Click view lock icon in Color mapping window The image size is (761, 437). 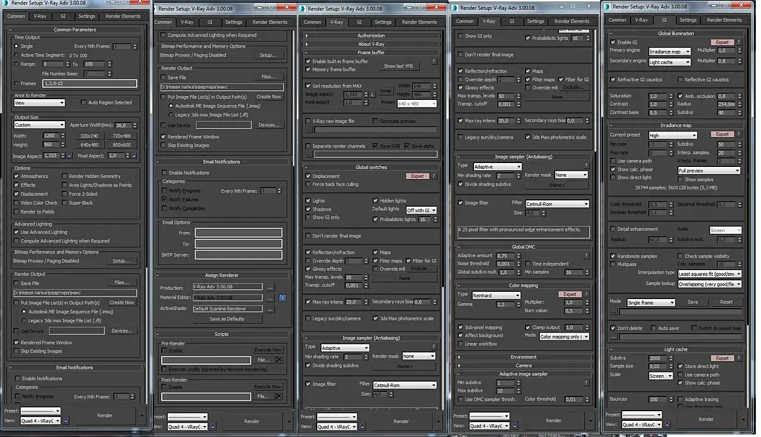(x=514, y=426)
